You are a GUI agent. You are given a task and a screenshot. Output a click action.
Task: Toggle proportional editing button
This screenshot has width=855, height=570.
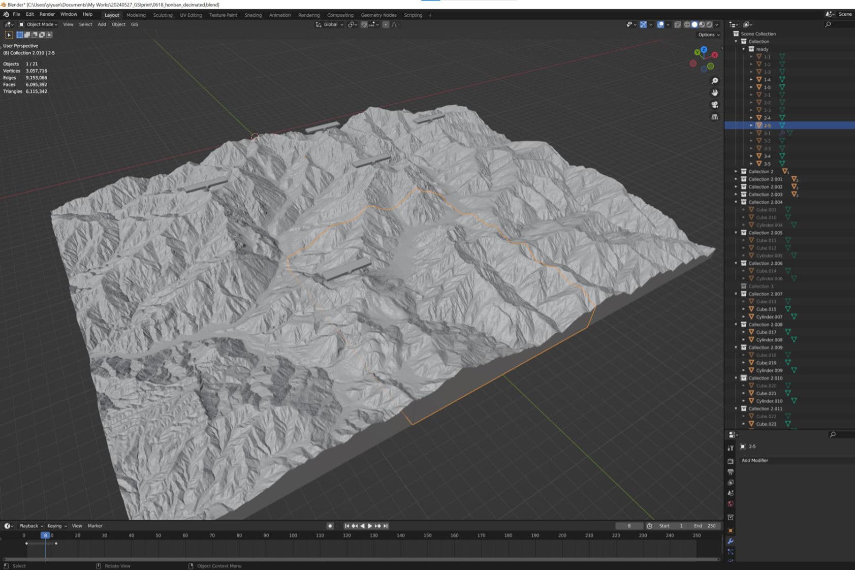click(386, 24)
